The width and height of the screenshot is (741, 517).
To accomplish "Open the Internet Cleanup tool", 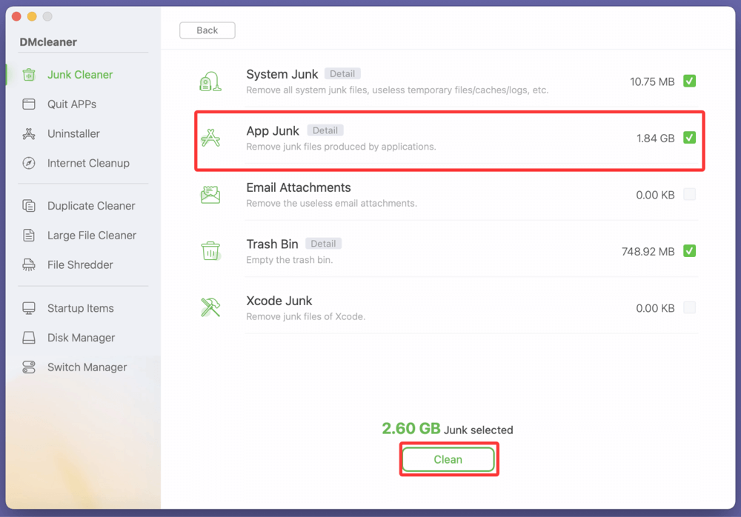I will pyautogui.click(x=27, y=163).
